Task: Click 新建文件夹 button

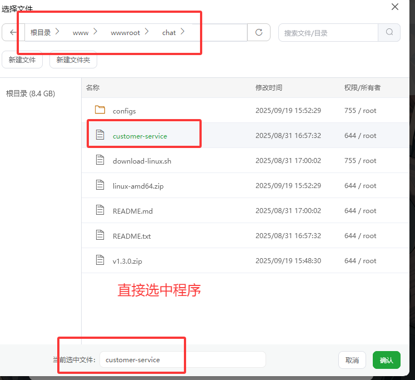Action: (73, 60)
